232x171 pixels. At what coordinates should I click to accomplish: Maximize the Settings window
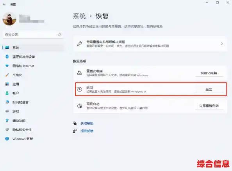coord(217,2)
